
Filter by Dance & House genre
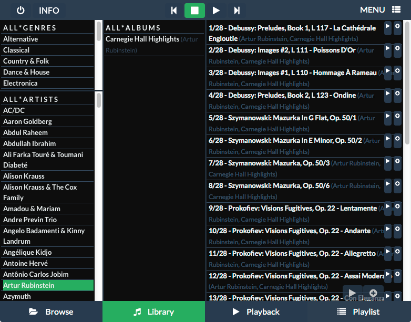pos(47,72)
